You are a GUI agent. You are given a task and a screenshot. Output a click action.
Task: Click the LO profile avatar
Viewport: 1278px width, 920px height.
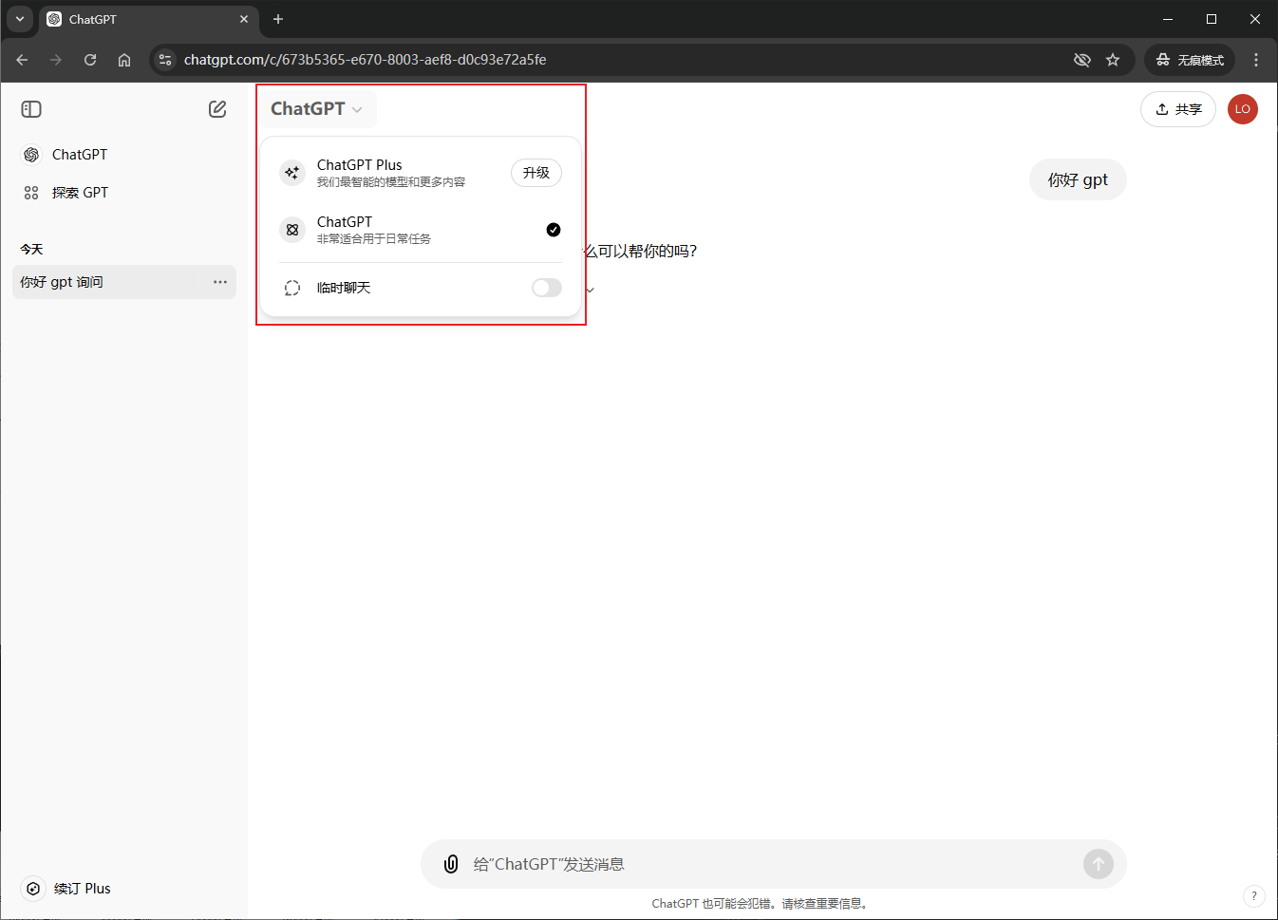1242,109
